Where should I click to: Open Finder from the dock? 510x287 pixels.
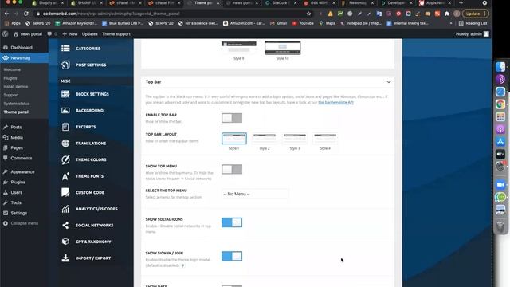pyautogui.click(x=500, y=67)
